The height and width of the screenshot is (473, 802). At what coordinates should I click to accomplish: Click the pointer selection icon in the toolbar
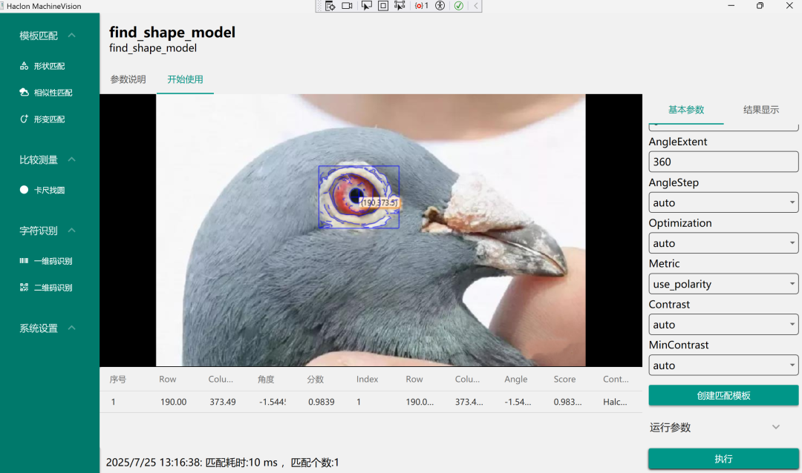[367, 6]
